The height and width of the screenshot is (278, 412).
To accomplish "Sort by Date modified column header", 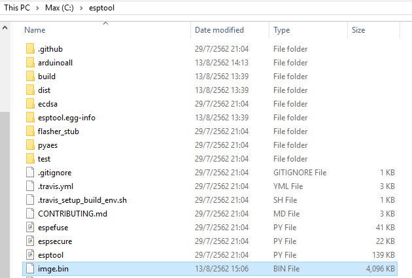I will point(219,30).
